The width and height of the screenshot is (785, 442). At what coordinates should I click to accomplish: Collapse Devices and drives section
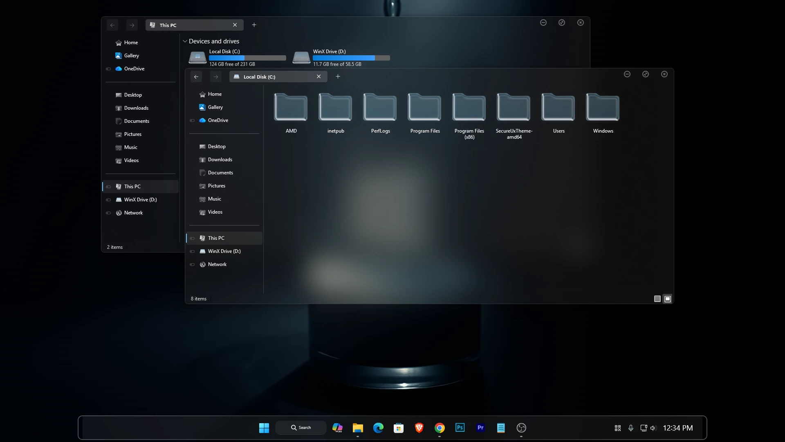(x=185, y=41)
